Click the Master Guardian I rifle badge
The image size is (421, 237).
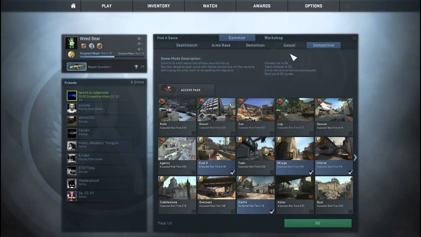click(x=77, y=67)
